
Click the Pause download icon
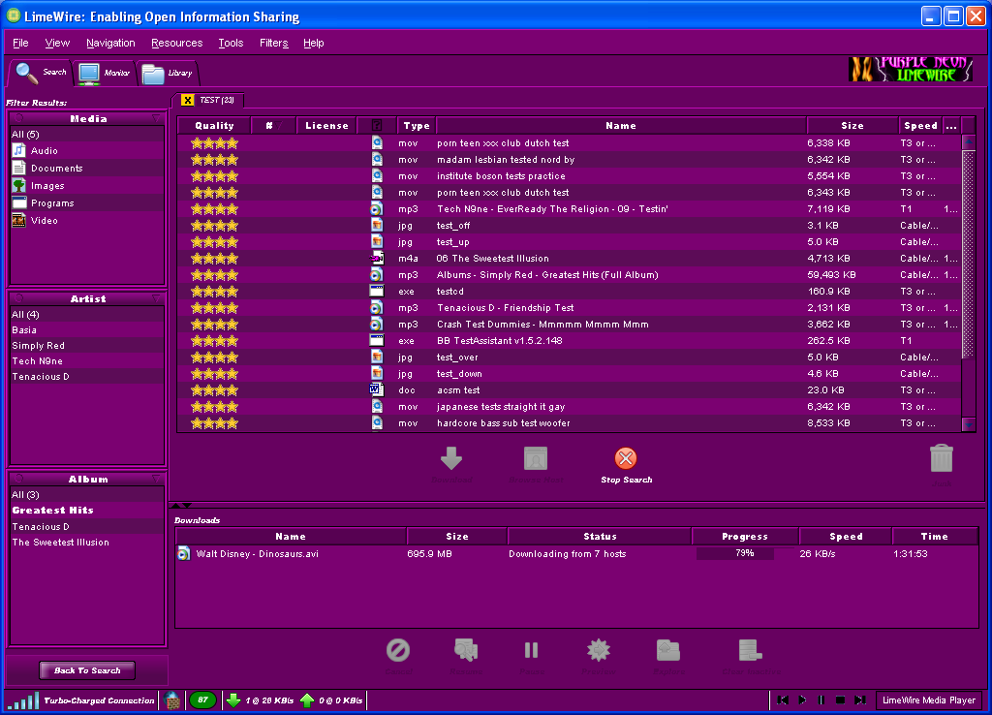pos(532,650)
